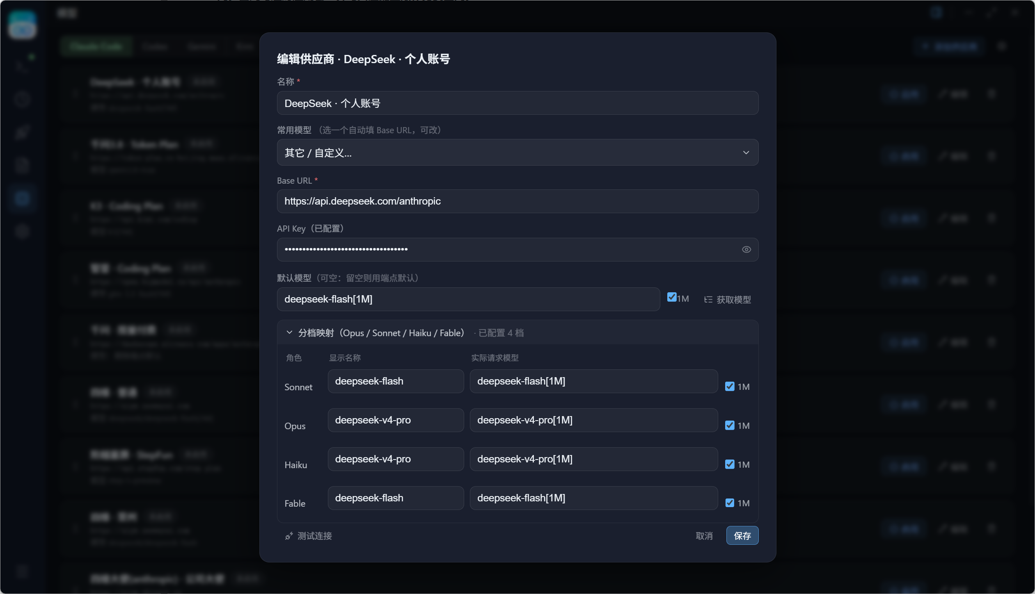Edit Opus display name field
The width and height of the screenshot is (1035, 594).
pyautogui.click(x=396, y=420)
